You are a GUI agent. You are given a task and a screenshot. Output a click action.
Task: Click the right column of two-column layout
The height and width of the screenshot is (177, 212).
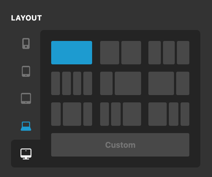coord(131,53)
